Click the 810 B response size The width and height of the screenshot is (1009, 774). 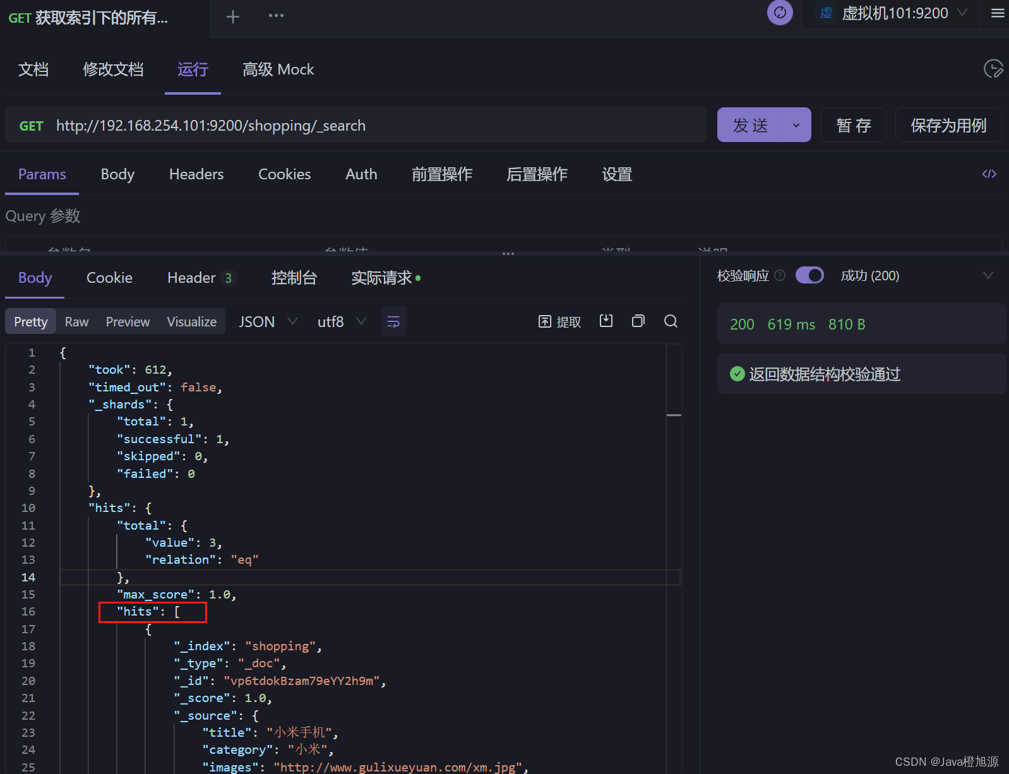[x=847, y=324]
